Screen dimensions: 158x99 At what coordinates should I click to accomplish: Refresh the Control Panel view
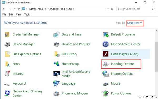112,9
